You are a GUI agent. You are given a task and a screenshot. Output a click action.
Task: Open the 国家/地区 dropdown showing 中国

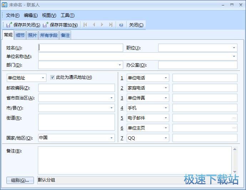pos(111,138)
